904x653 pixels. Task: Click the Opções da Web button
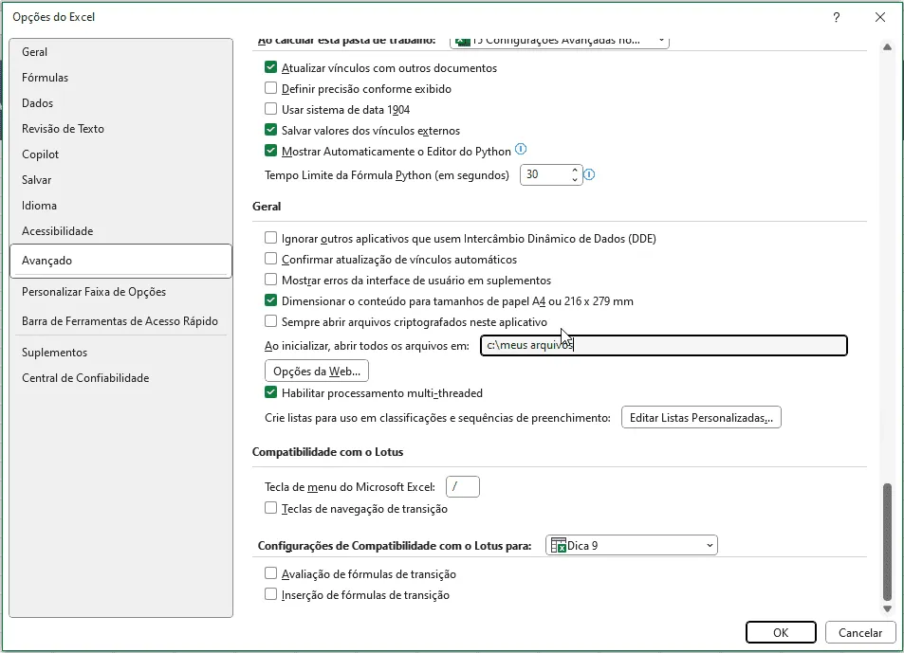tap(317, 371)
